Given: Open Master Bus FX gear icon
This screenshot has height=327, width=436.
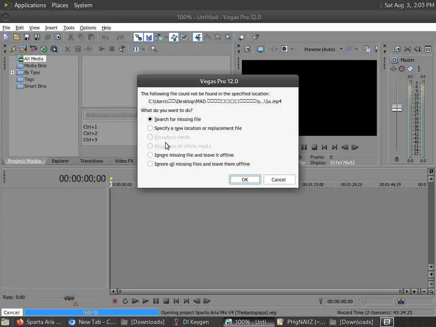Looking at the screenshot, I should pos(402,69).
